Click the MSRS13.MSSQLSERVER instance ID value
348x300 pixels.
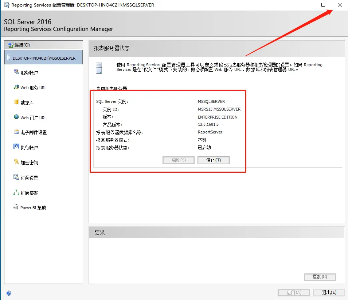(x=219, y=109)
